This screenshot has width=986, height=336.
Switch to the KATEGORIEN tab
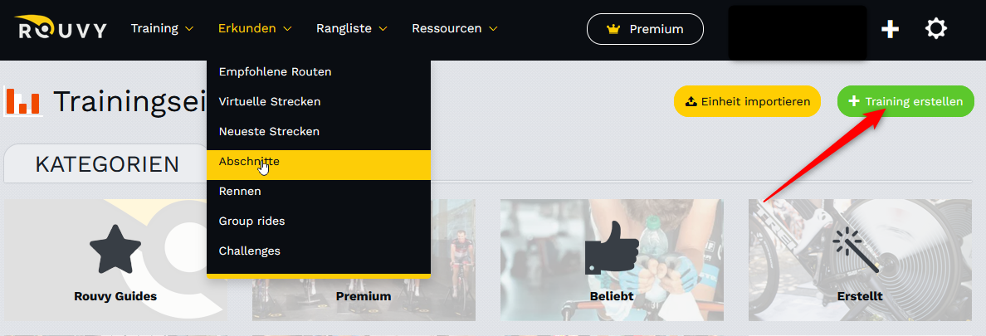107,164
